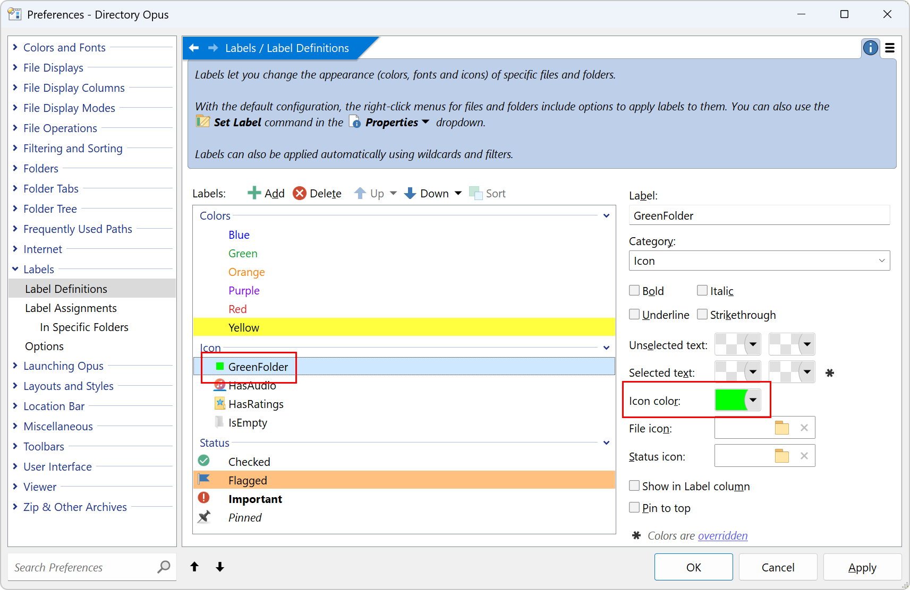Click the blue info icon at top right
The width and height of the screenshot is (910, 590).
pyautogui.click(x=870, y=48)
